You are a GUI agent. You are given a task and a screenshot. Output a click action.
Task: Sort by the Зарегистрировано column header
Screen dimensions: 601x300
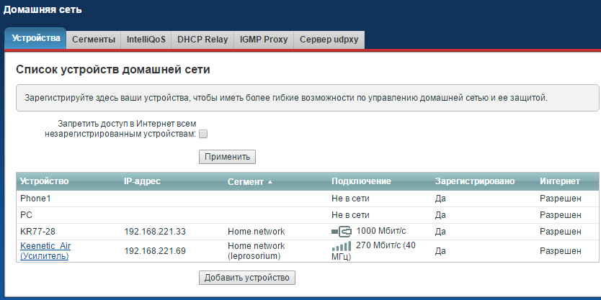point(475,181)
